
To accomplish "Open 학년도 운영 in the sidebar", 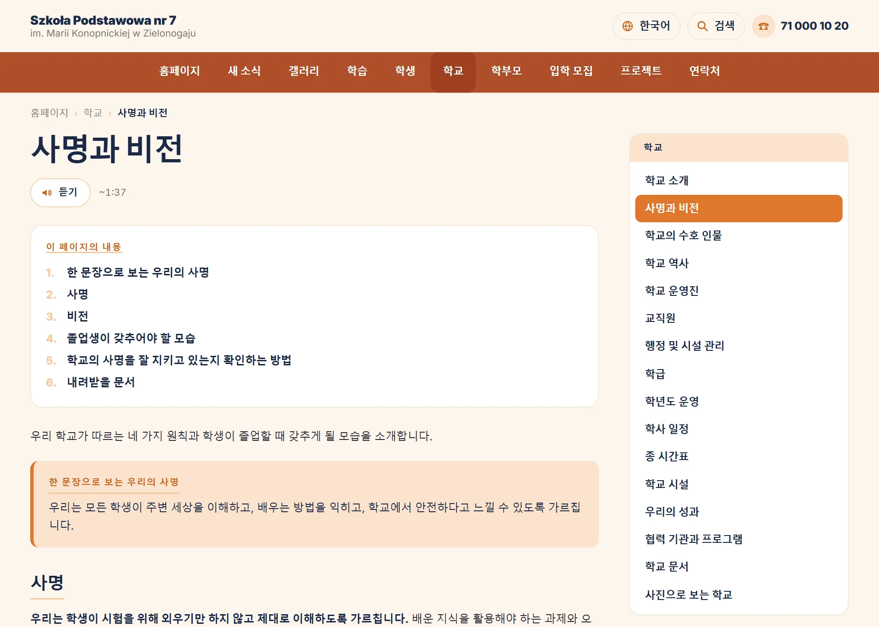I will [x=738, y=402].
